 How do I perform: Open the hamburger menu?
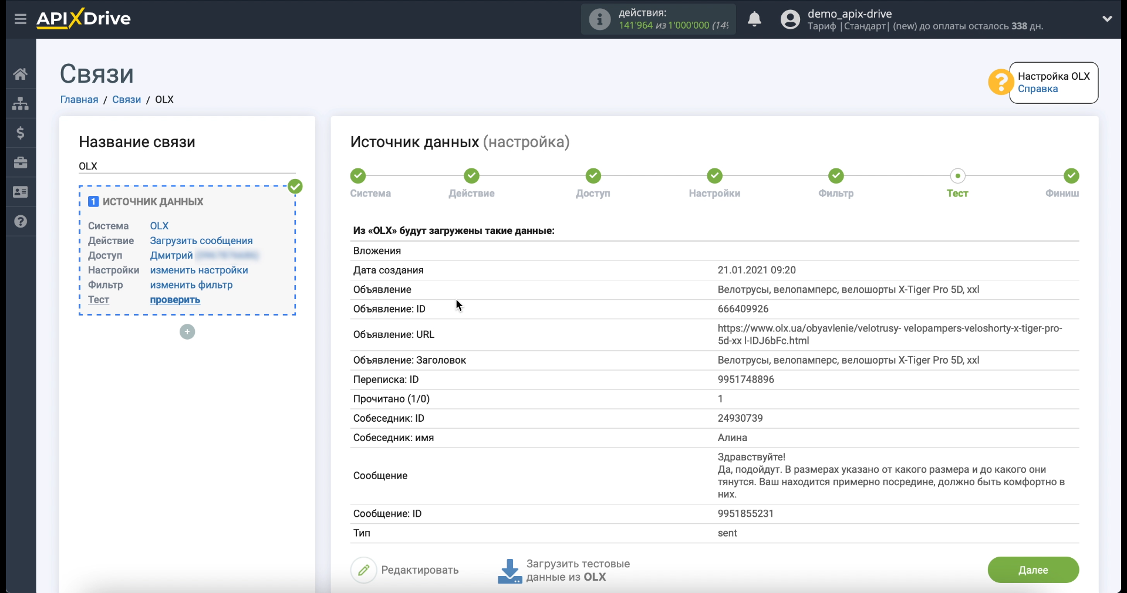[21, 19]
